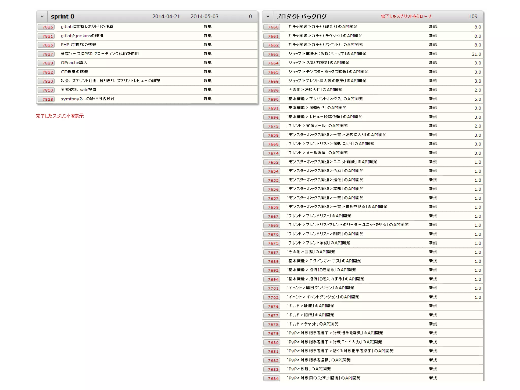Viewport: 520px width, 390px height.
Task: Select the symfony2 migration review story
Action: coord(88,99)
